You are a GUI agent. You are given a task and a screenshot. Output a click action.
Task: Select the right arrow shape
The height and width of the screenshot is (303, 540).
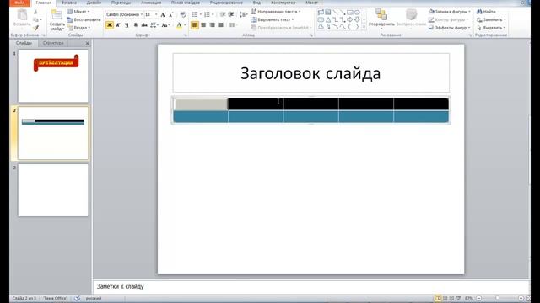[350, 20]
